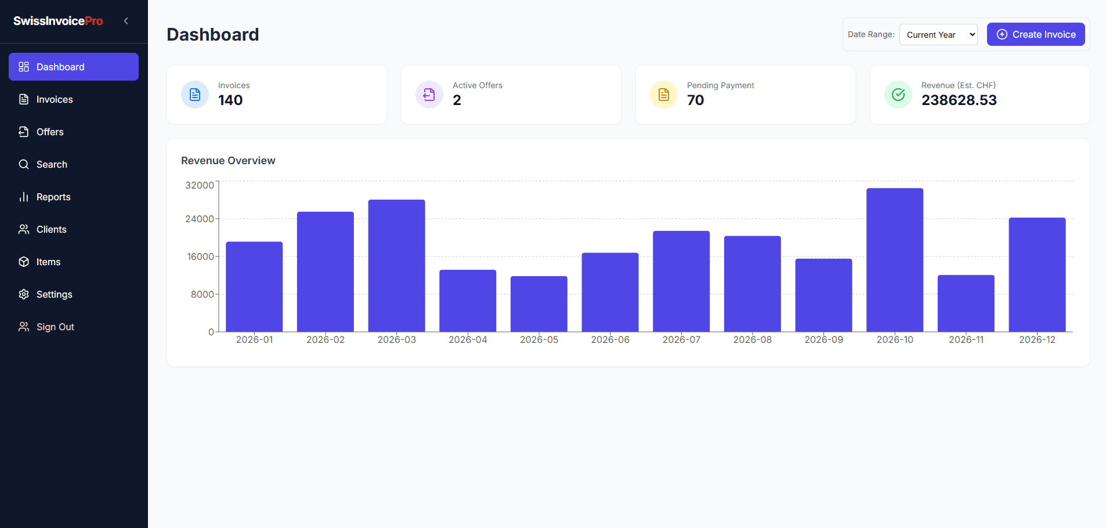Screen dimensions: 1106x528
Task: Click the revenue value 238628.53
Action: click(959, 100)
